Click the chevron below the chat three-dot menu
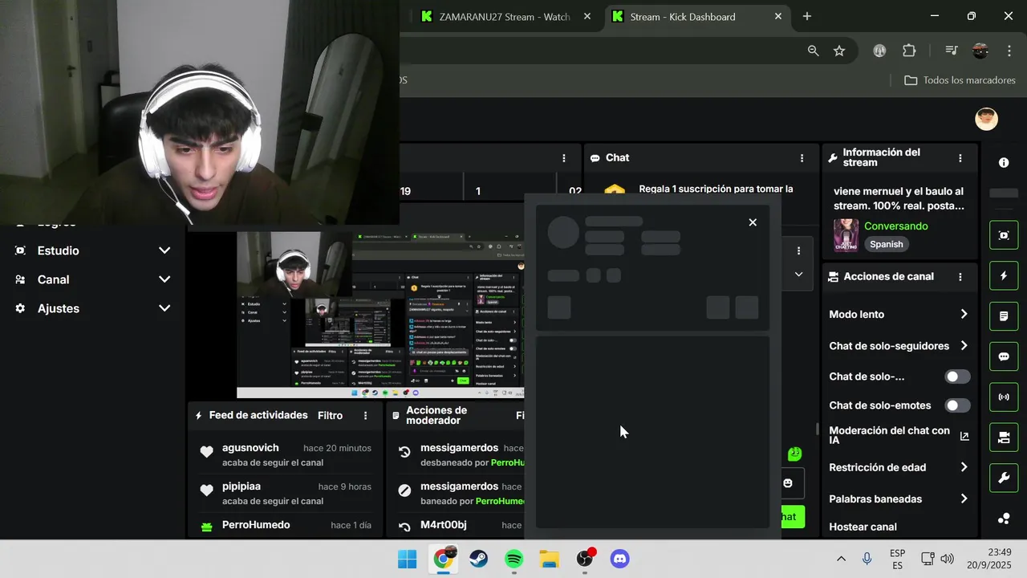The image size is (1027, 578). tap(798, 275)
